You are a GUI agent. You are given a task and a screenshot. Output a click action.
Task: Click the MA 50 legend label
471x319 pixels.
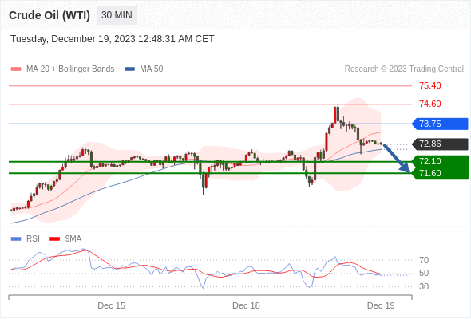point(152,69)
